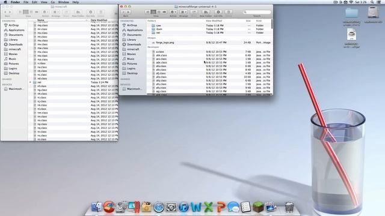Switch minecraftforge-universal window to Cover Flow view
The width and height of the screenshot is (385, 216).
tap(164, 12)
